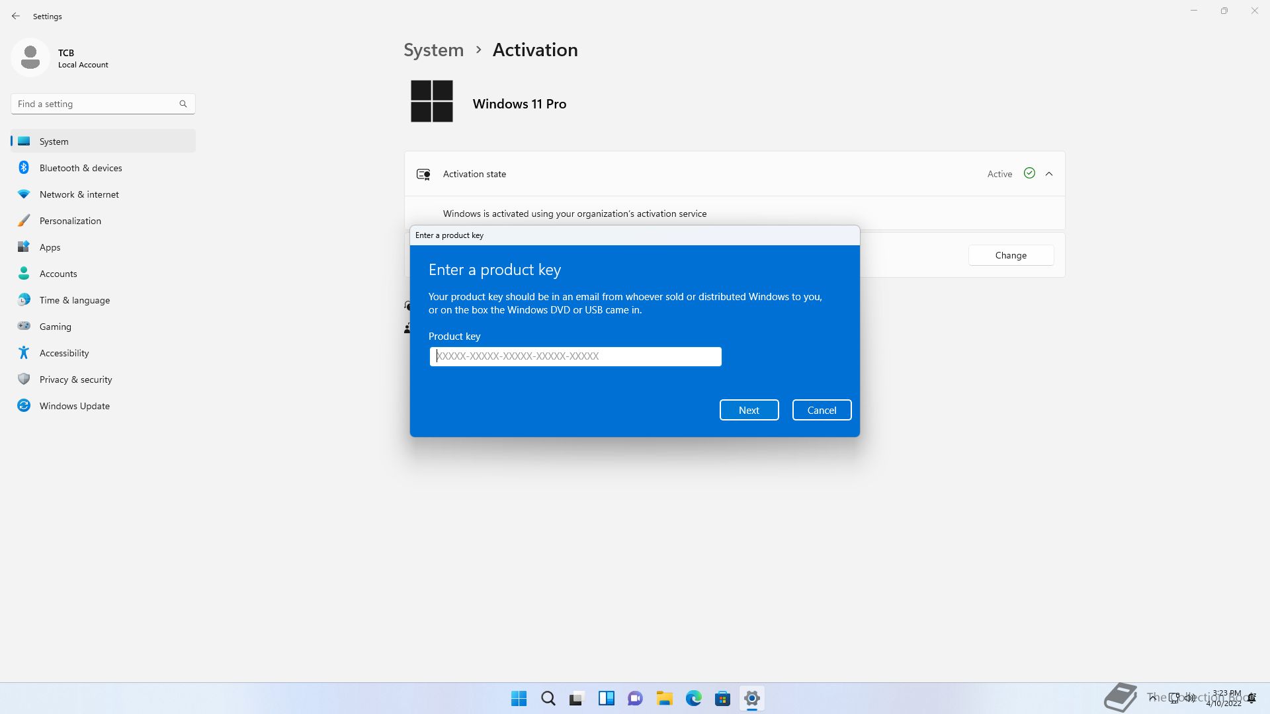Click the Personalization paintbrush icon
1270x714 pixels.
pos(24,221)
